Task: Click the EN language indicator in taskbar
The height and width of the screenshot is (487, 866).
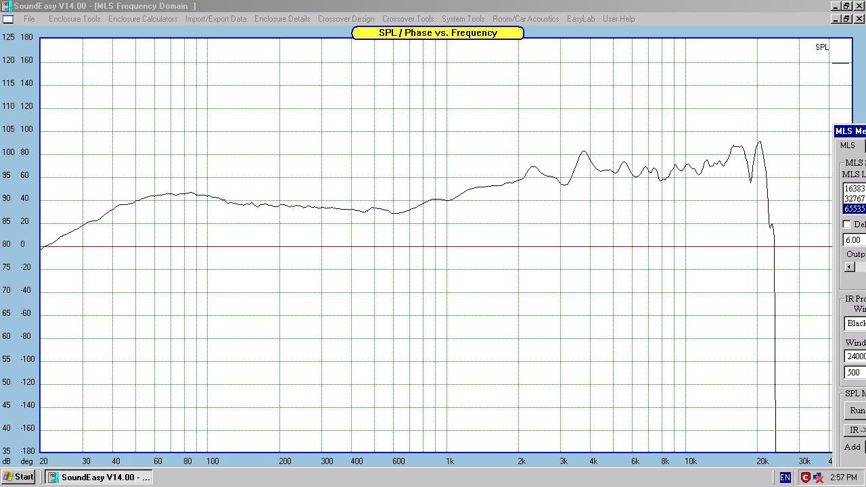Action: (785, 478)
